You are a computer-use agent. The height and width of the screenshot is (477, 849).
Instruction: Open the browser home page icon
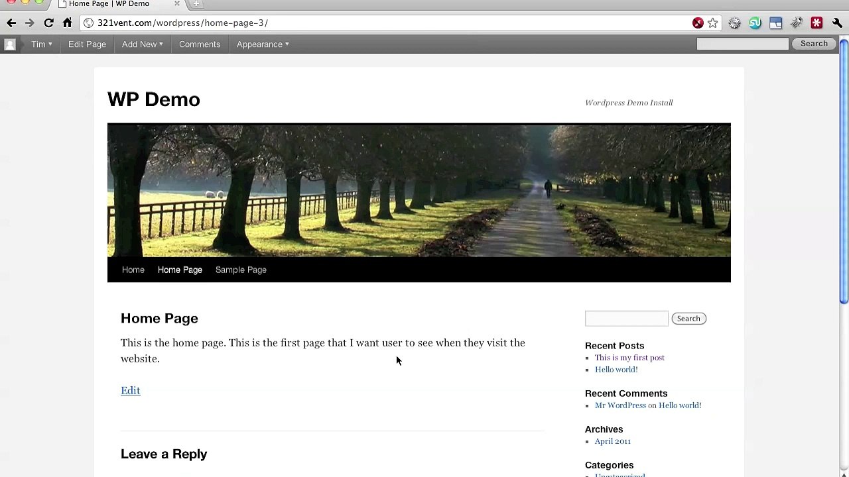[x=67, y=23]
